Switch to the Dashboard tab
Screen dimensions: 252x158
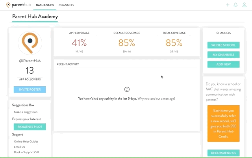pyautogui.click(x=44, y=5)
